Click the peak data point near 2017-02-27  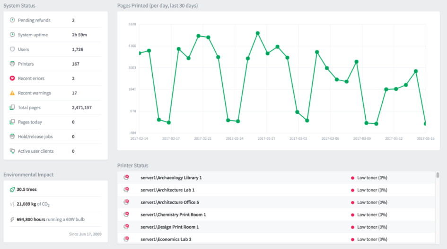point(258,34)
